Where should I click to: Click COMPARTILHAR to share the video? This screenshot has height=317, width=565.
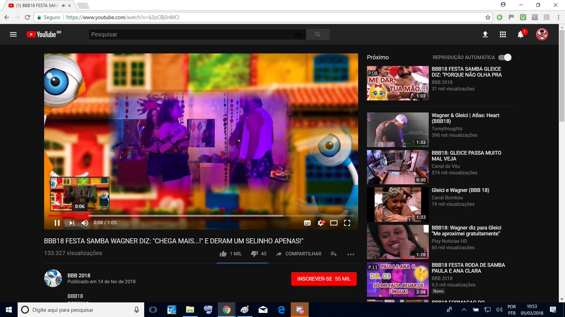(x=299, y=254)
